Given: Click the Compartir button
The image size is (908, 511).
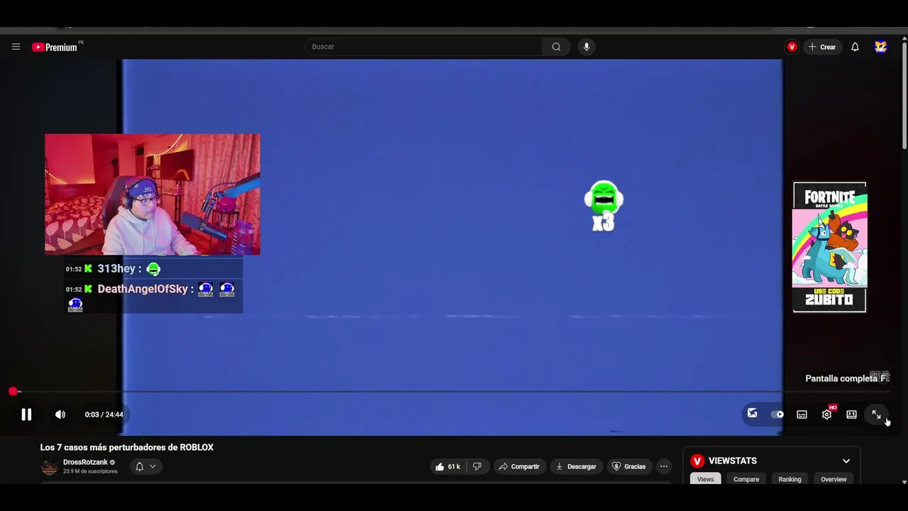Looking at the screenshot, I should tap(519, 466).
